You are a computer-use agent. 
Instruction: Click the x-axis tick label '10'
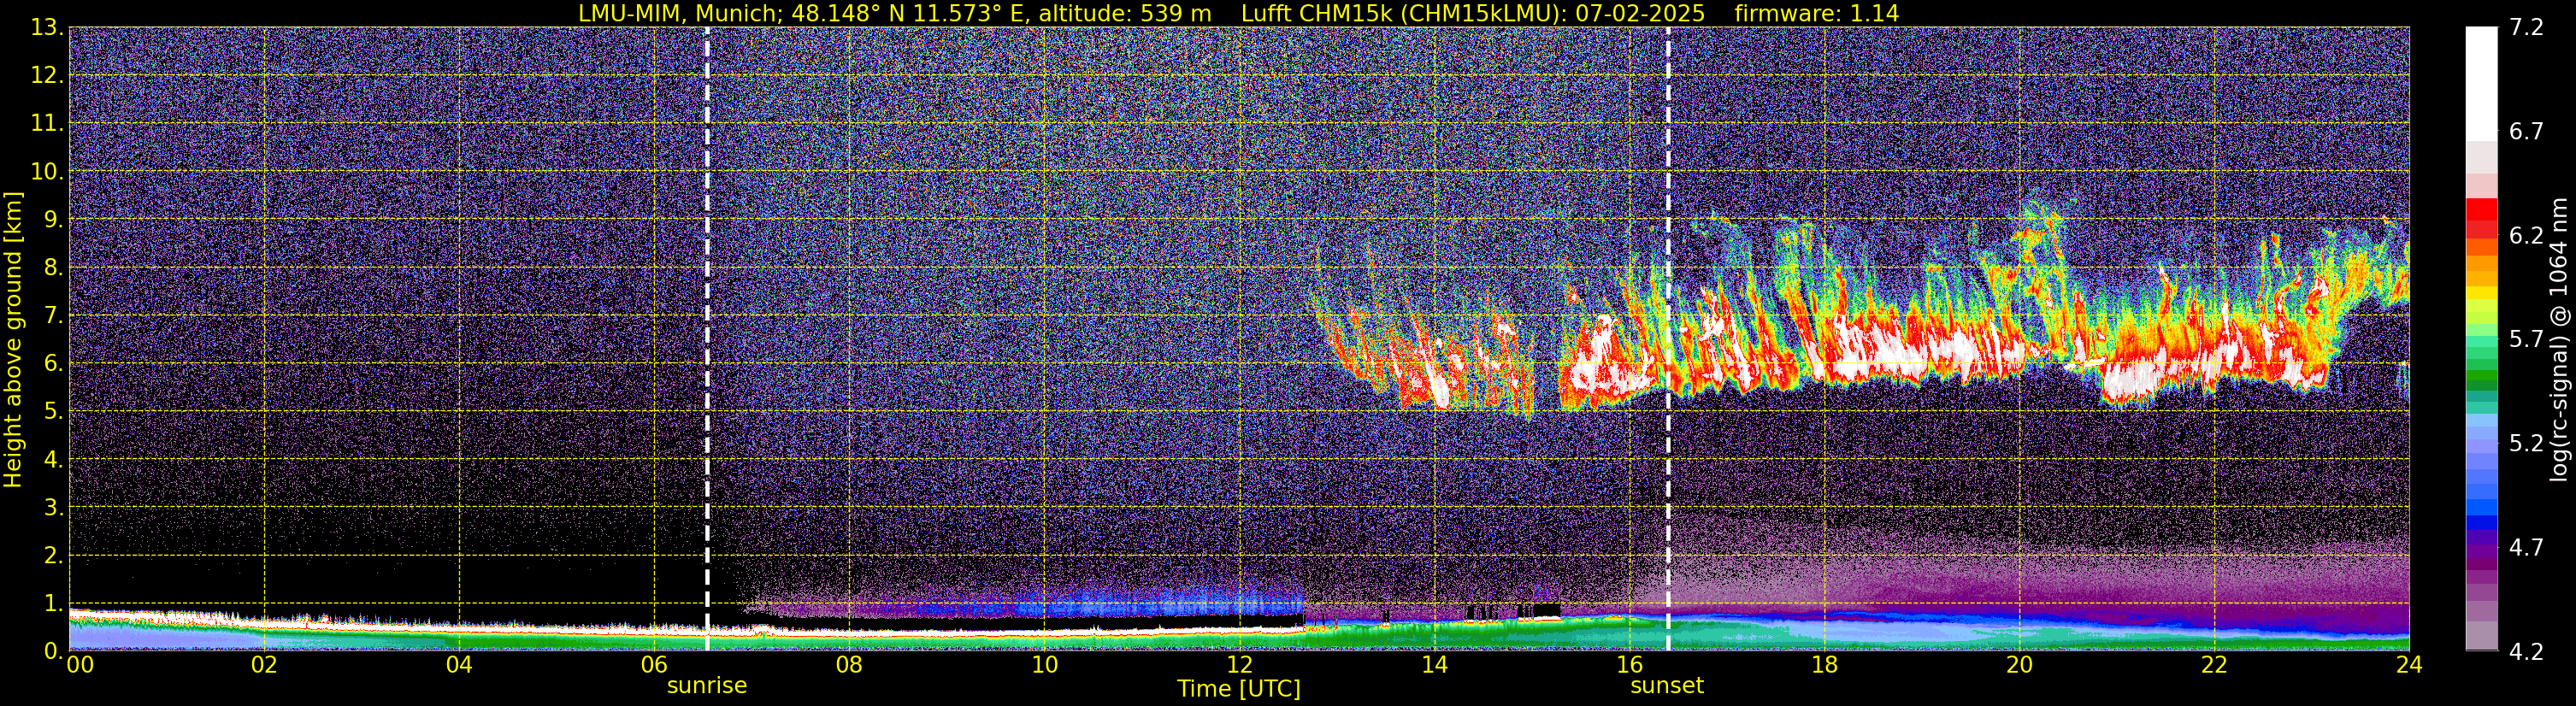coord(1044,665)
